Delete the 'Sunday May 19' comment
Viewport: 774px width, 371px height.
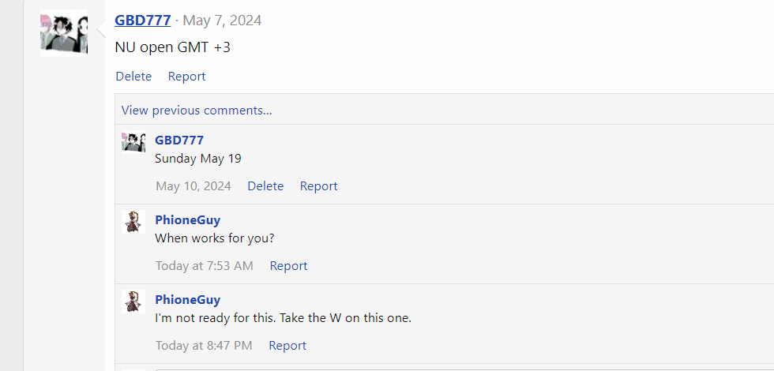pyautogui.click(x=265, y=186)
